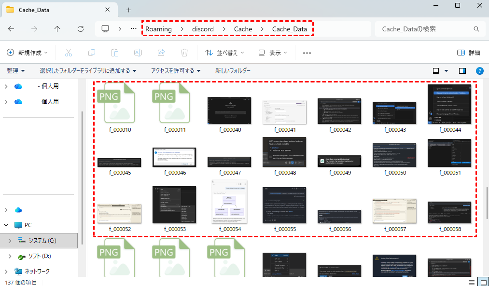Toggle the 詳細 details pane
This screenshot has width=489, height=286.
click(468, 53)
